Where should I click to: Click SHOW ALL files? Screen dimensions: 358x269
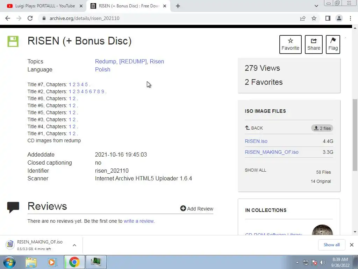(x=256, y=170)
